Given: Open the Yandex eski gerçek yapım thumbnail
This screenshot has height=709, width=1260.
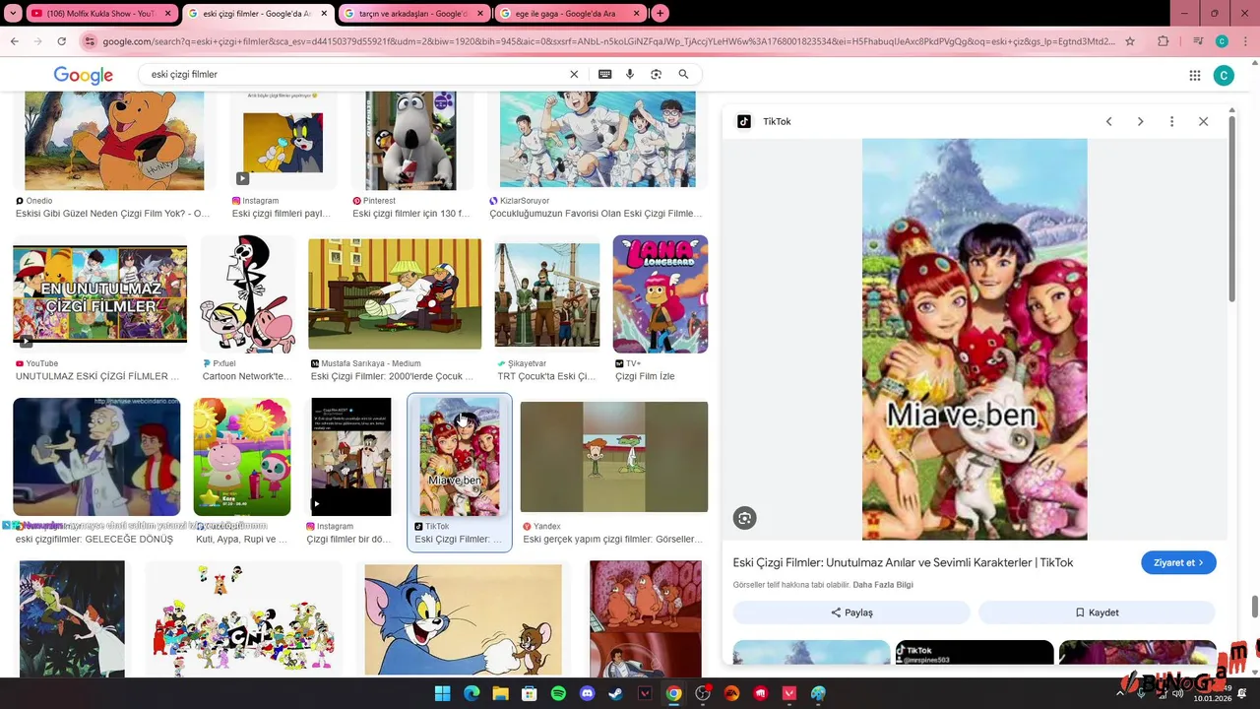Looking at the screenshot, I should 614,457.
